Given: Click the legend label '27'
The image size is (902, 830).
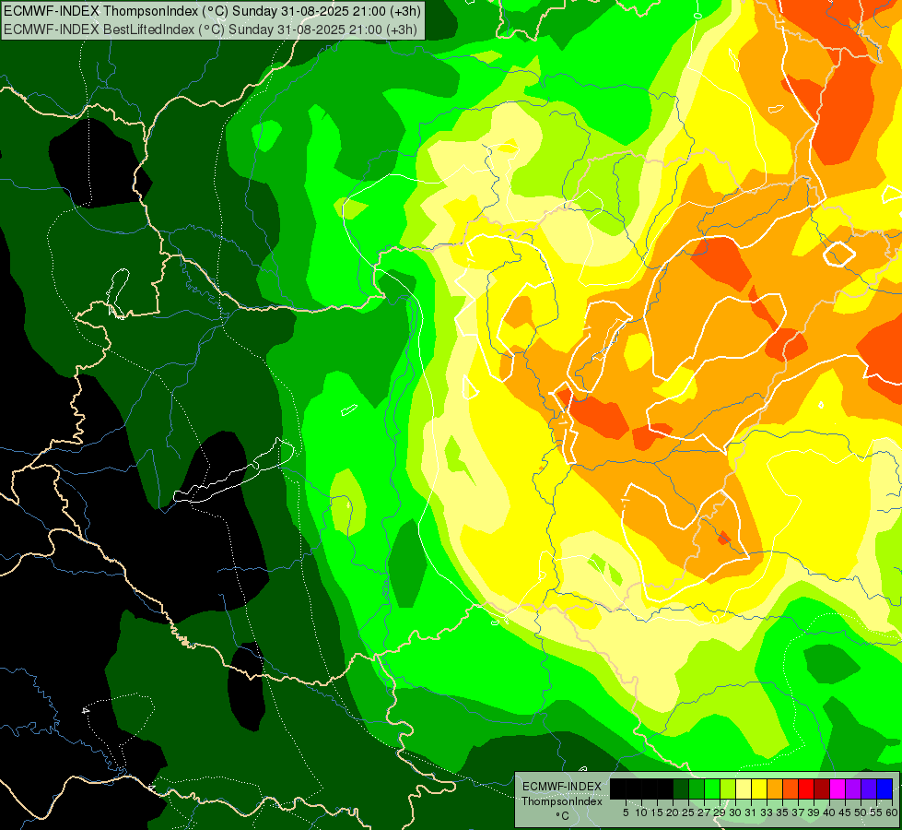Looking at the screenshot, I should 704,812.
